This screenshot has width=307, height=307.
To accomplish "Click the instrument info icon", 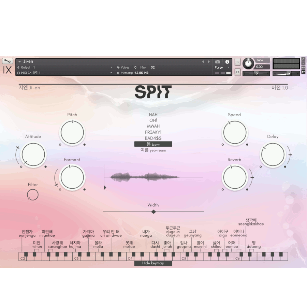I will (x=227, y=62).
